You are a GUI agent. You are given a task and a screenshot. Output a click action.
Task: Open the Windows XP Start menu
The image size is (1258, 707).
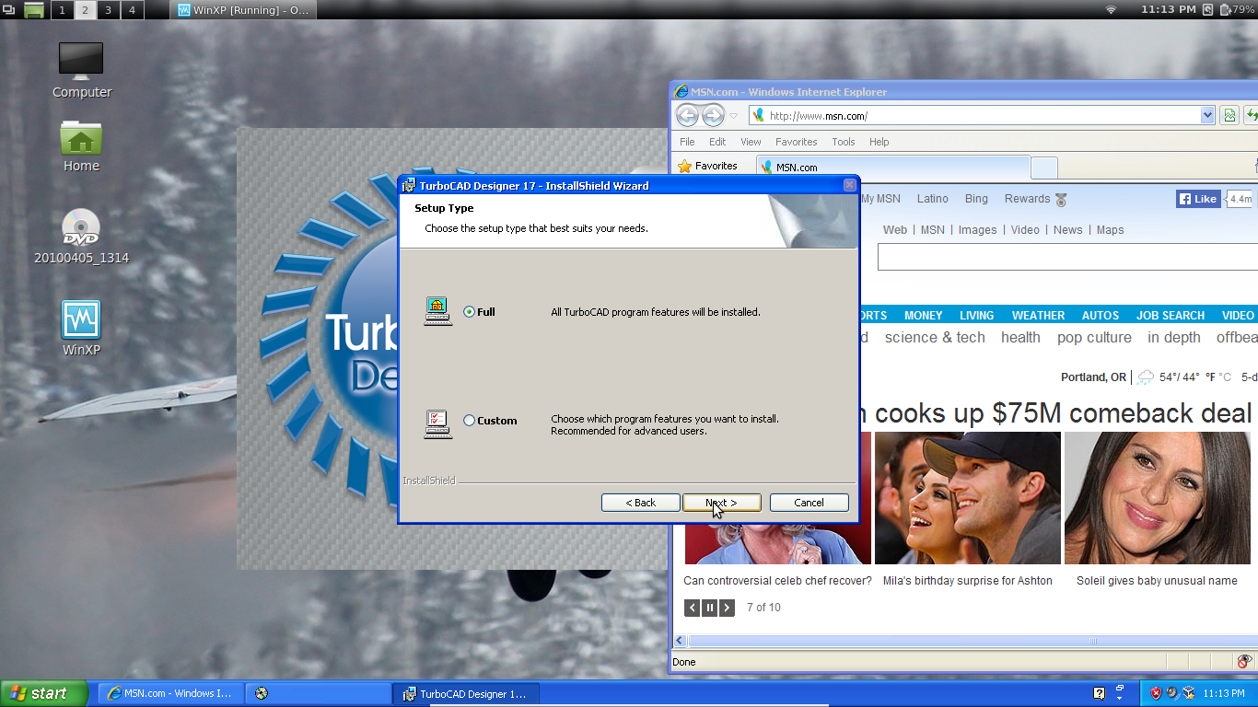pyautogui.click(x=44, y=693)
